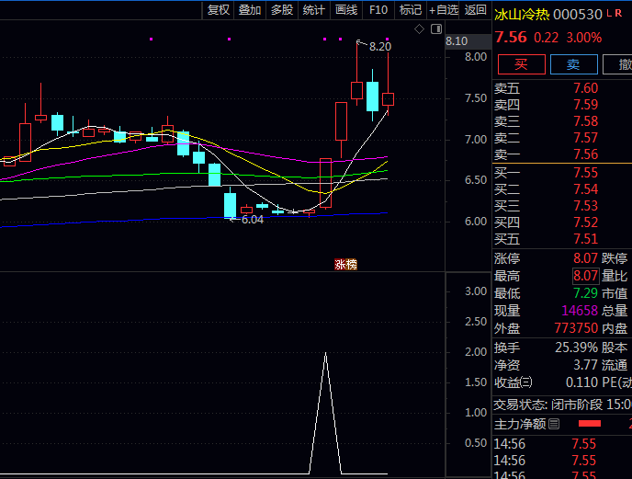Select the 卖一 ask price 7.56
632x479 pixels.
click(x=584, y=154)
